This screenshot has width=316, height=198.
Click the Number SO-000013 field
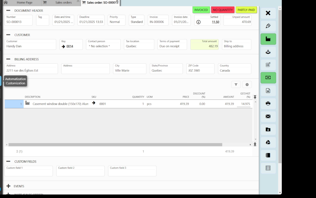(18, 20)
